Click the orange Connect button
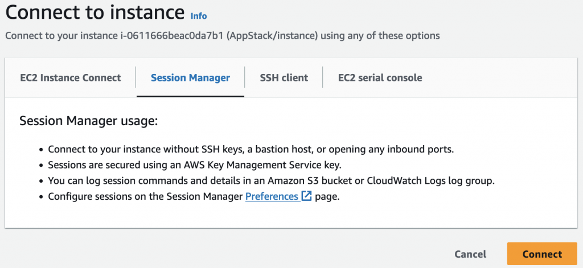Screen dimensions: 583x268 [x=541, y=254]
